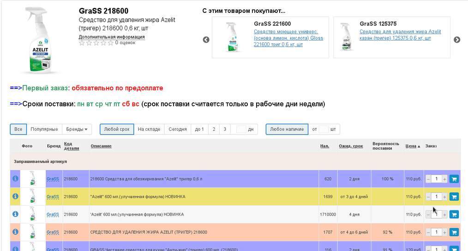Open product thumbnail in the 1699-stock row
The width and height of the screenshot is (468, 251).
tap(32, 196)
